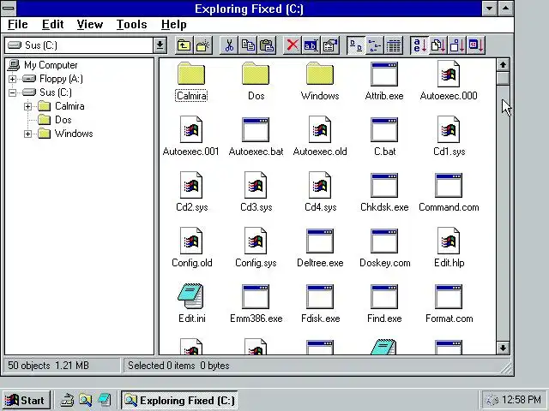This screenshot has height=411, width=549.
Task: Select Command.com file icon
Action: click(449, 185)
